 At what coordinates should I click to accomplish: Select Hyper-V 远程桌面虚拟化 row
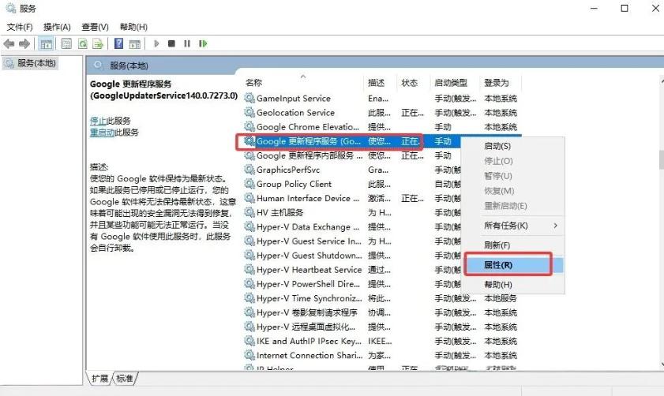(382, 327)
